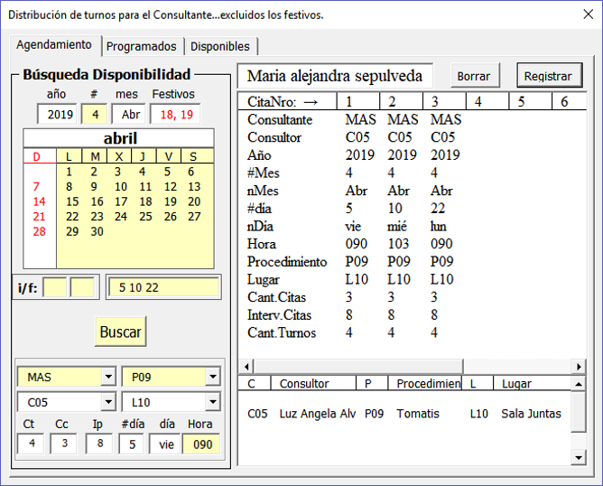Open the P09 procedimiento dropdown arrow
This screenshot has height=486, width=603.
[213, 377]
